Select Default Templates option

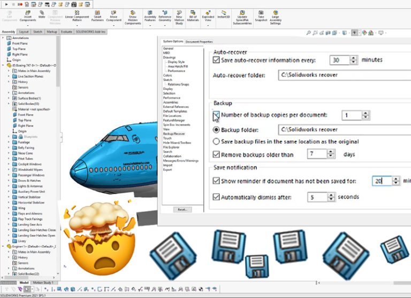click(175, 111)
